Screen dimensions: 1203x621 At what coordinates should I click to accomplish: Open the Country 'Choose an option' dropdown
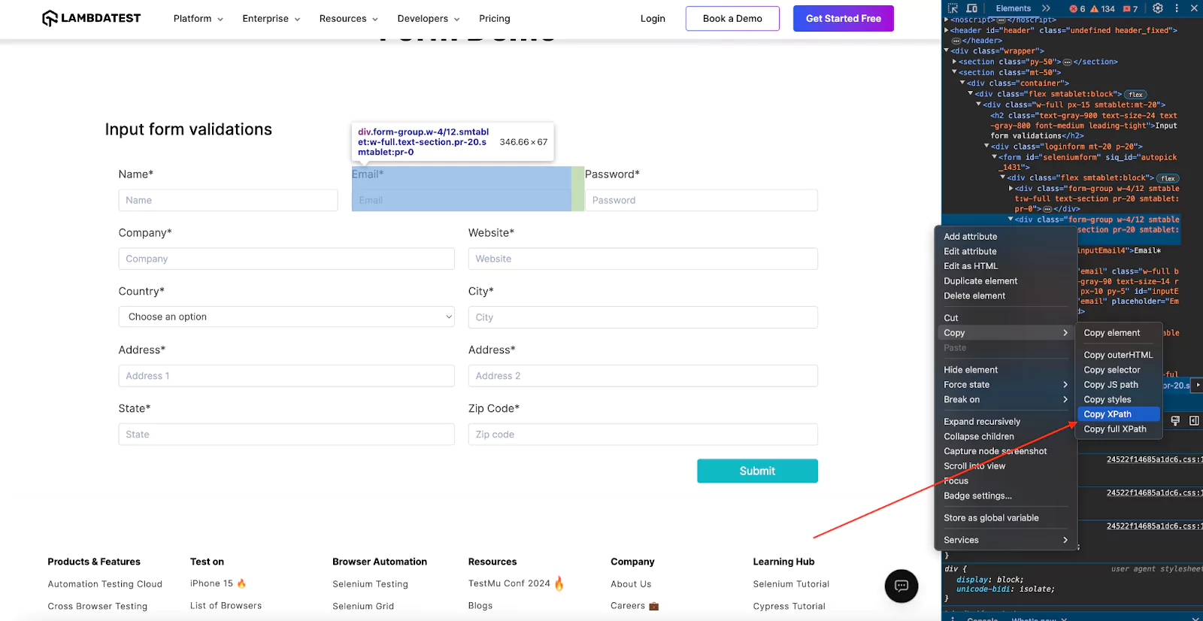286,317
